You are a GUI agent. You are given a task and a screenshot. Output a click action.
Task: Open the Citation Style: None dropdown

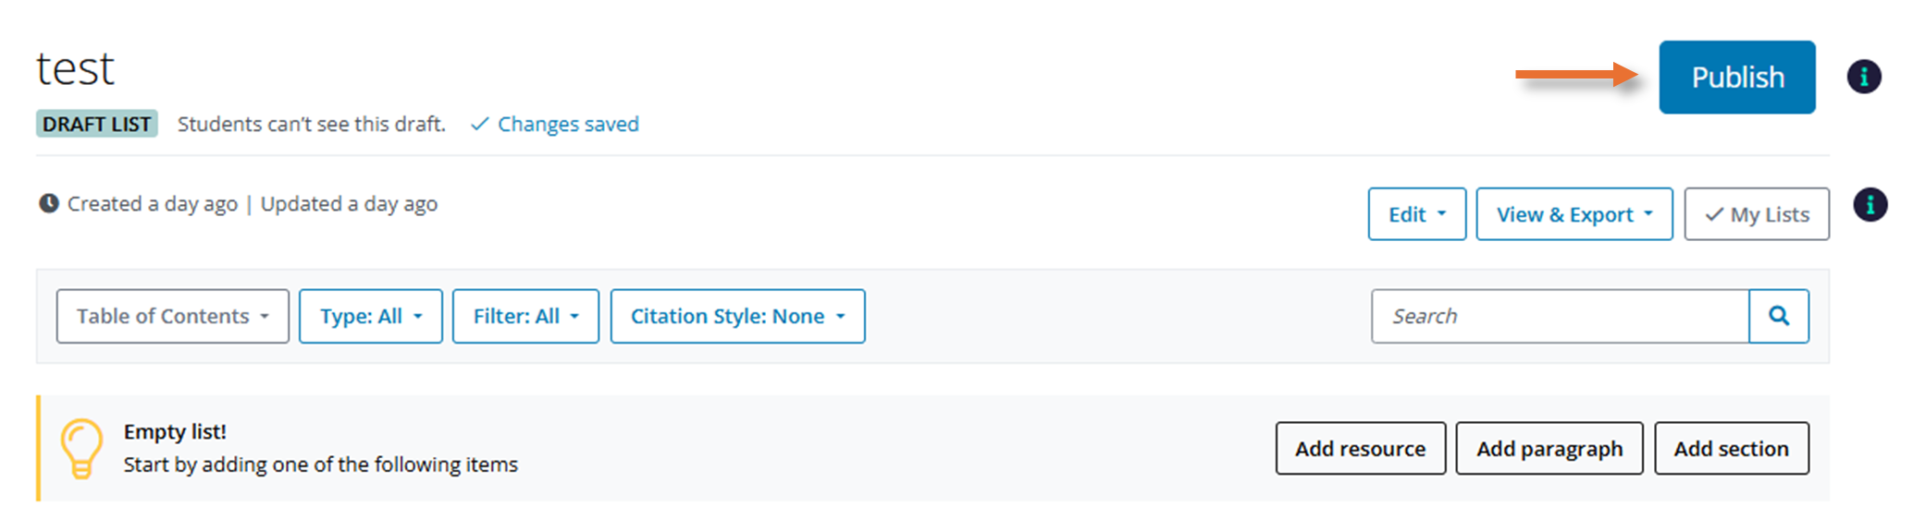coord(738,316)
